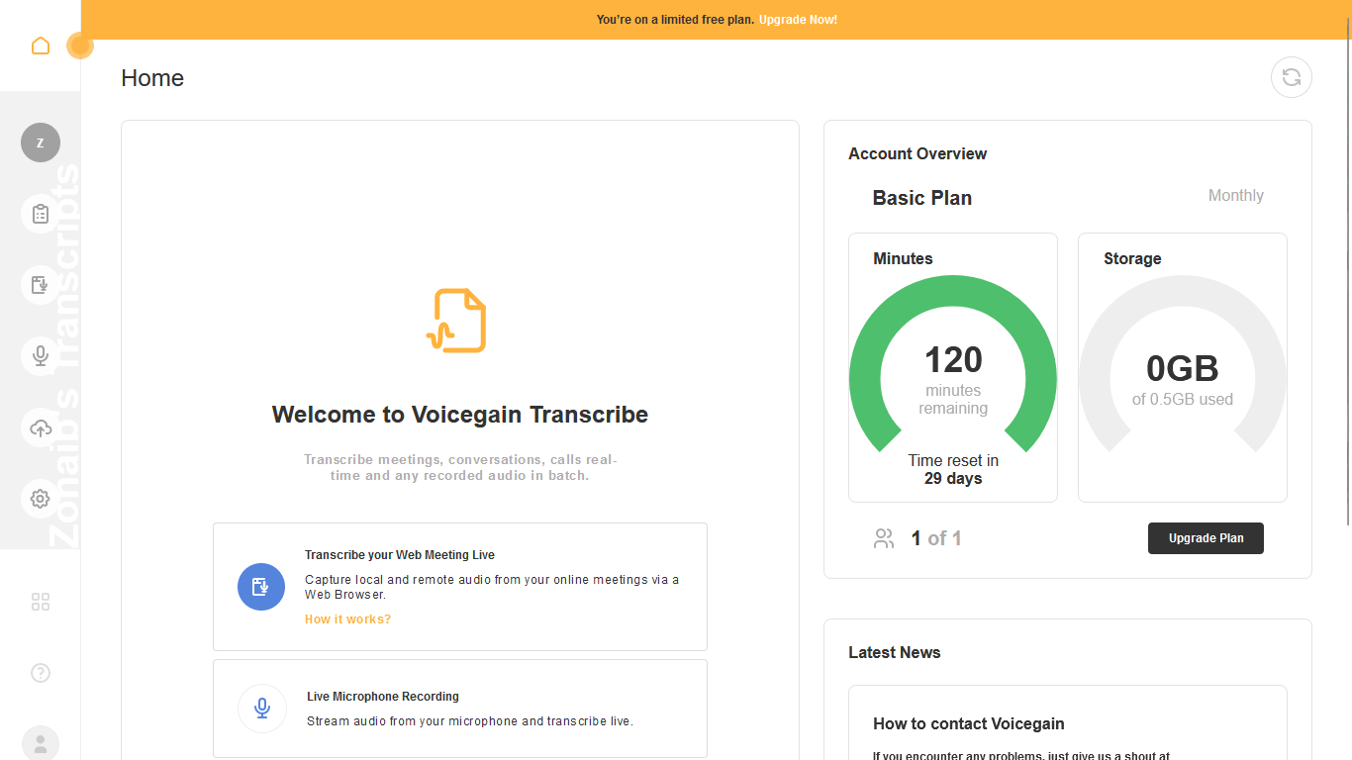The image size is (1352, 760).
Task: Open settings gear in sidebar
Action: [41, 499]
